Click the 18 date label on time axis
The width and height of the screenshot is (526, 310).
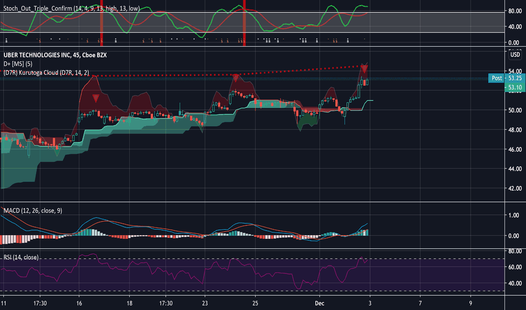pos(129,303)
